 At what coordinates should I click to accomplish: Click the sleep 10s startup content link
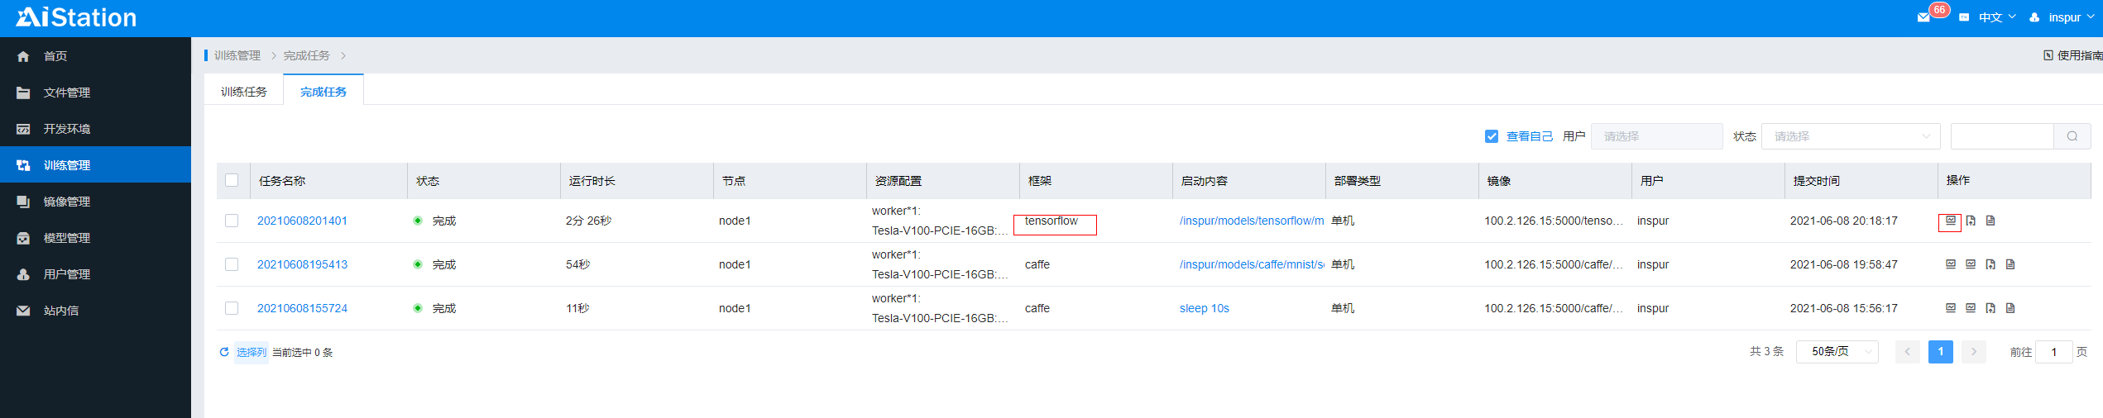click(x=1204, y=308)
